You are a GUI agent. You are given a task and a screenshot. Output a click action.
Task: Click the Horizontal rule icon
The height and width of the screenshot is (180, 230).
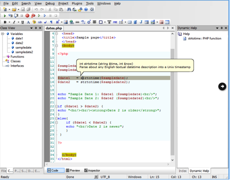[x=77, y=22]
